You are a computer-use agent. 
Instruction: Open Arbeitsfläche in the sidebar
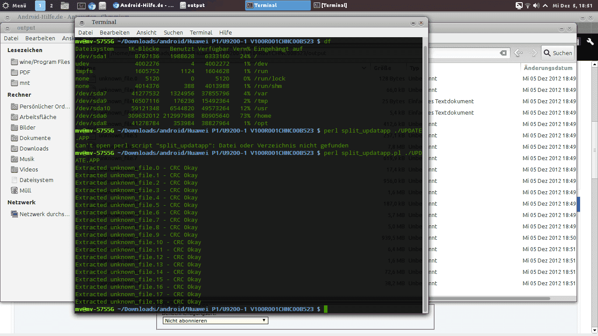pos(34,117)
